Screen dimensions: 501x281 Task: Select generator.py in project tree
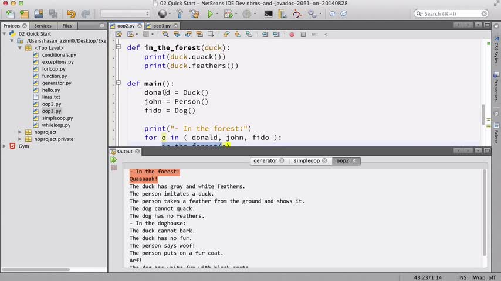pyautogui.click(x=56, y=83)
